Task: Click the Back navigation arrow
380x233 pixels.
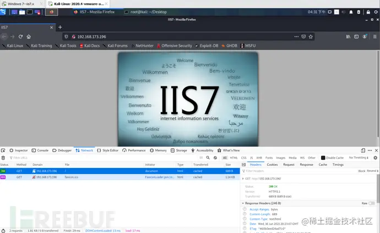Action: 4,36
